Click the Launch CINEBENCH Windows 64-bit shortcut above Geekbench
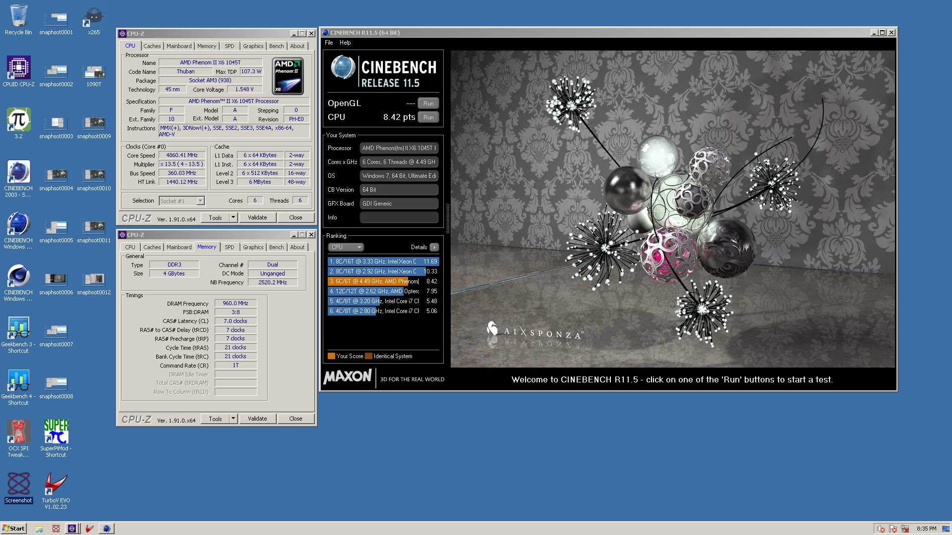952x535 pixels. click(x=18, y=282)
